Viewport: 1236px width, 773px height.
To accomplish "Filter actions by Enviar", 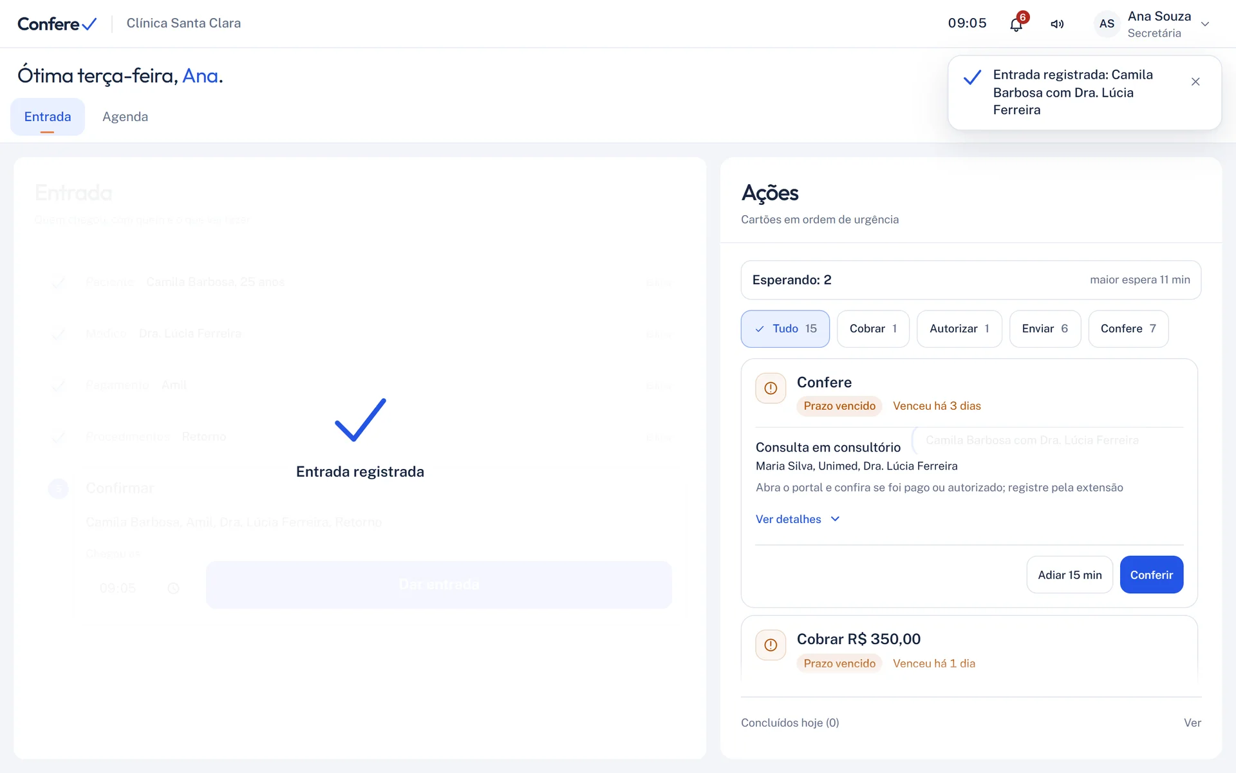I will tap(1045, 329).
